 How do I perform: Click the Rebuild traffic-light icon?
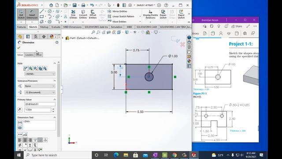point(118,5)
